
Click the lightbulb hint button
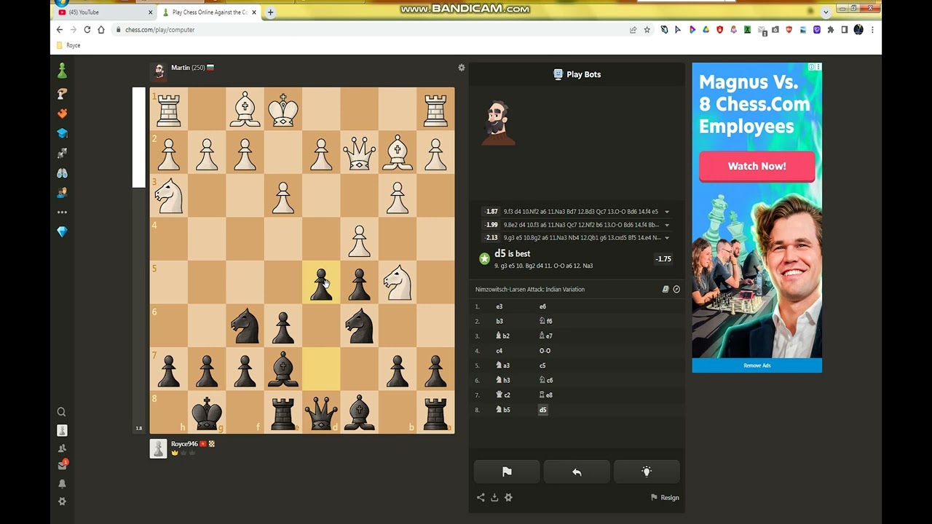647,472
